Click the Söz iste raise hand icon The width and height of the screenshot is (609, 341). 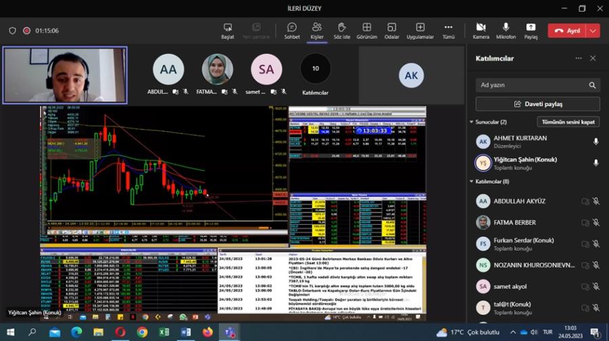tap(342, 28)
